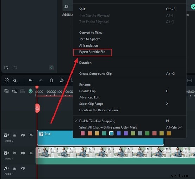The width and height of the screenshot is (195, 179).
Task: Pick the purple color mark swatch
Action: [x=126, y=134]
